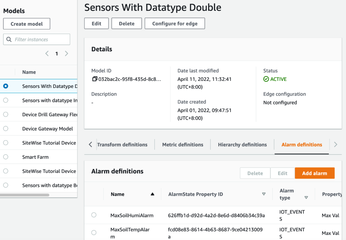Sort alarms by Name ascending arrow
Viewport: 346px width, 240px height.
152,194
